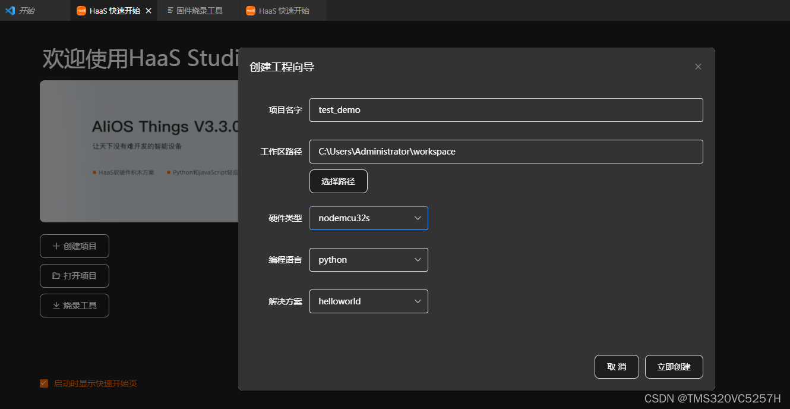Click the 欢迎使用HaaS Studio heading
This screenshot has width=790, height=409.
tap(140, 59)
